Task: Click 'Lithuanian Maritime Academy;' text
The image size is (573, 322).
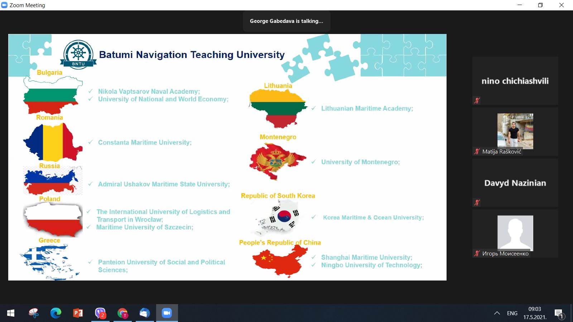Action: tap(367, 108)
